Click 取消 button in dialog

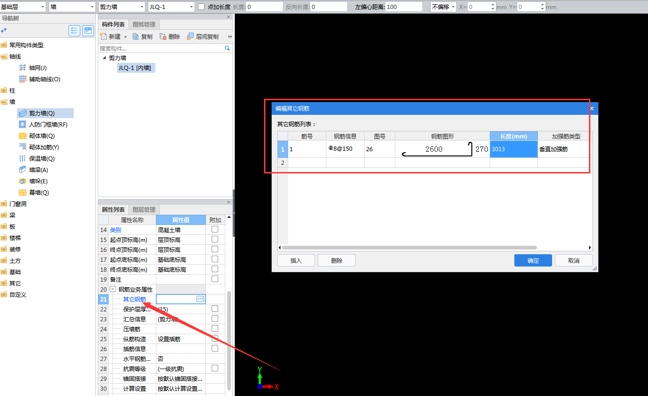574,260
